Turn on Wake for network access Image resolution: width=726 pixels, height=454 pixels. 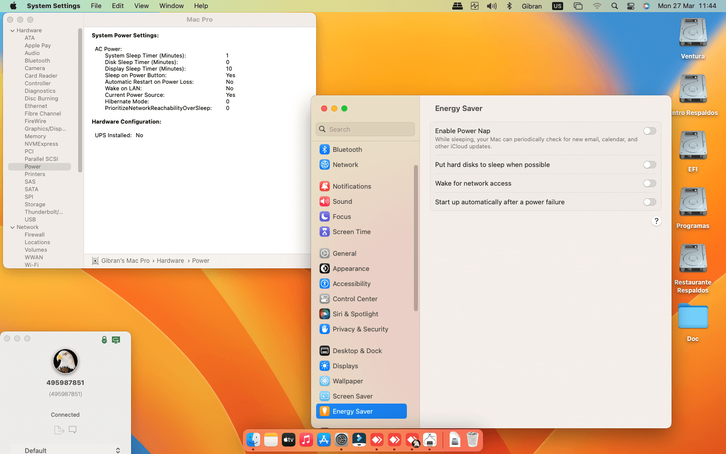pyautogui.click(x=649, y=184)
